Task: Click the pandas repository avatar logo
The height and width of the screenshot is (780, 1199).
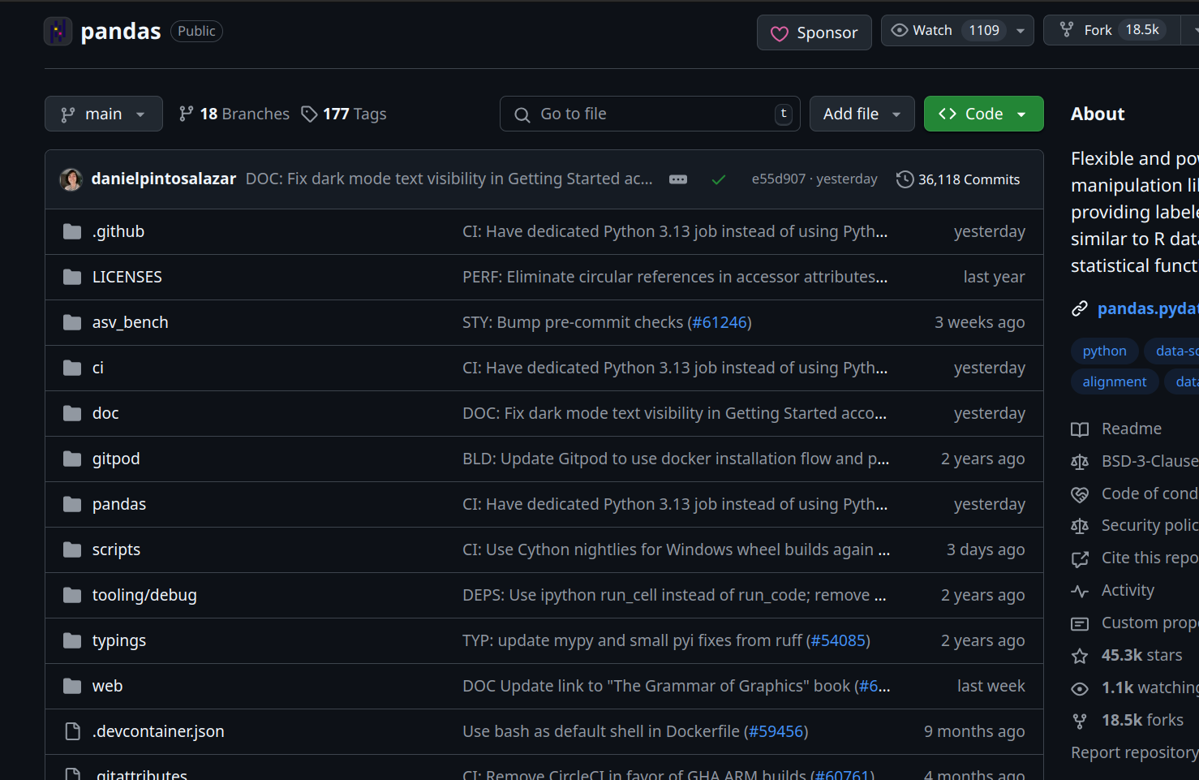Action: [x=58, y=32]
